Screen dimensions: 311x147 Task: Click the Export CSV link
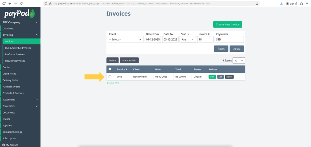coord(113,83)
